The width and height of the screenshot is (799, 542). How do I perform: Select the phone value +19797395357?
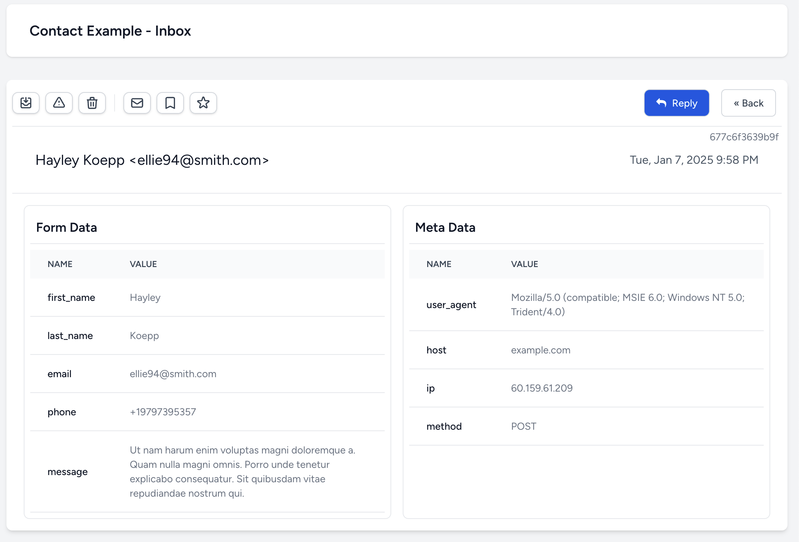click(x=163, y=412)
